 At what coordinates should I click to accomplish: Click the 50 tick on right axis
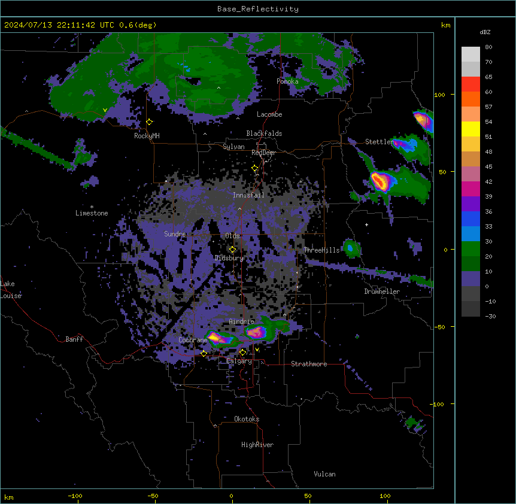coord(442,172)
